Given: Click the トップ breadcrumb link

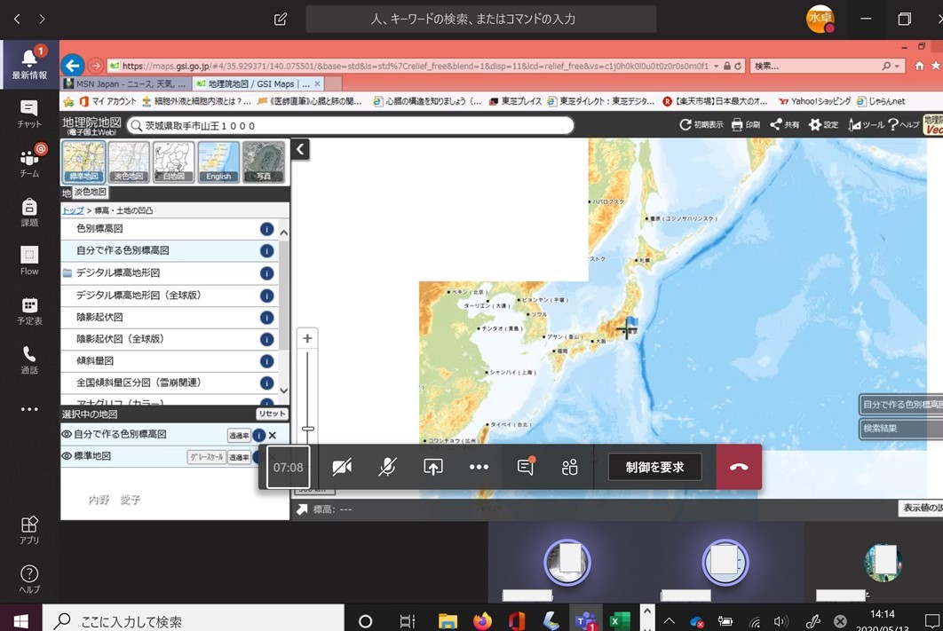Looking at the screenshot, I should pyautogui.click(x=73, y=210).
